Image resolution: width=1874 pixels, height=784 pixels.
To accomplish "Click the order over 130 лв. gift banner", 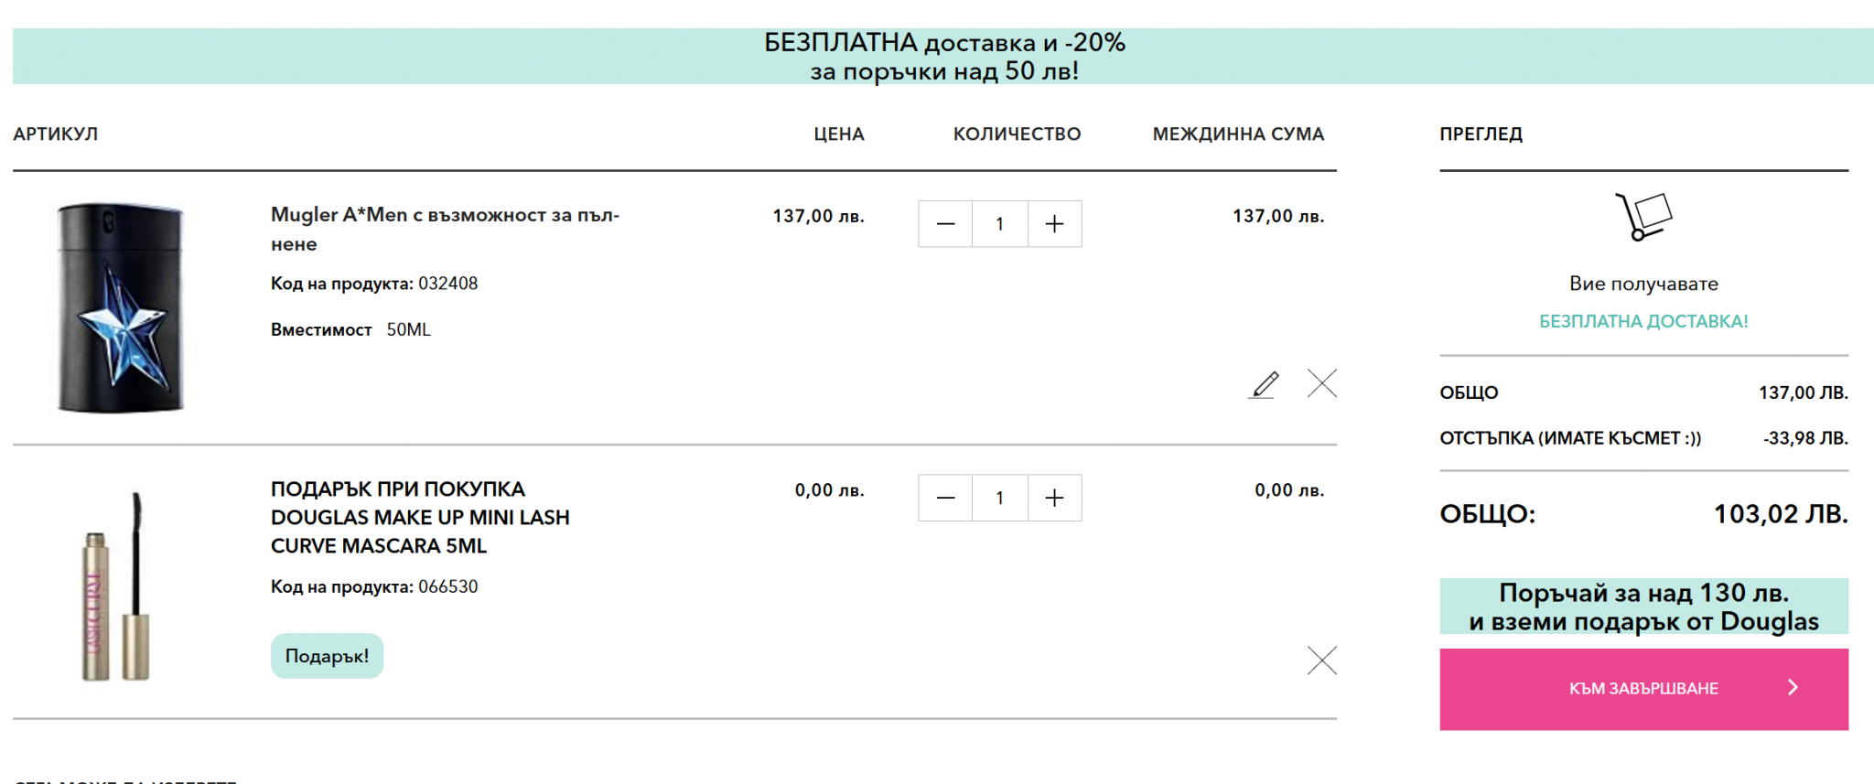I will (1643, 607).
